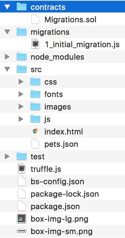Click the css folder icon

[x=35, y=81]
